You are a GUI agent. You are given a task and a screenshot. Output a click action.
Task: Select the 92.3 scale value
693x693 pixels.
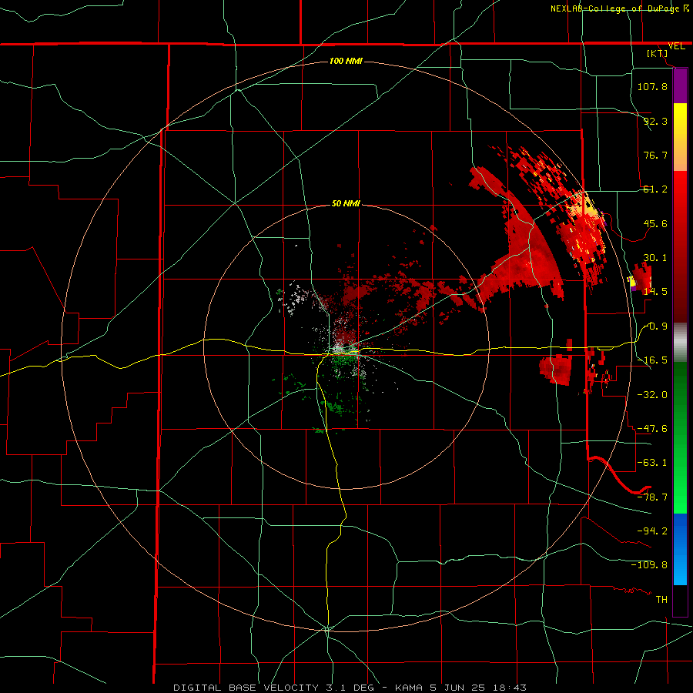(655, 121)
